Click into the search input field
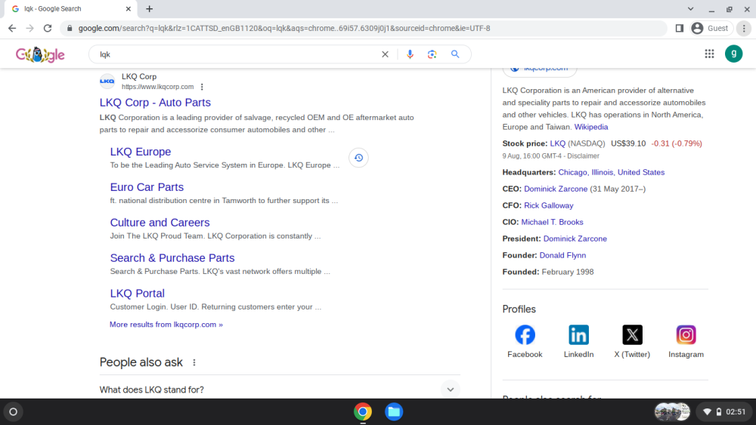Viewport: 756px width, 425px height. (x=236, y=54)
